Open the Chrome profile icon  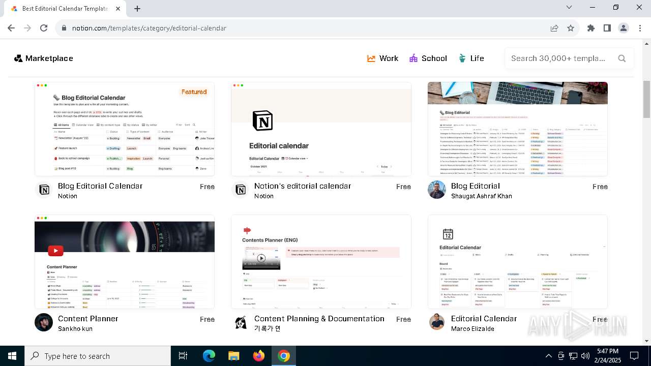[624, 28]
